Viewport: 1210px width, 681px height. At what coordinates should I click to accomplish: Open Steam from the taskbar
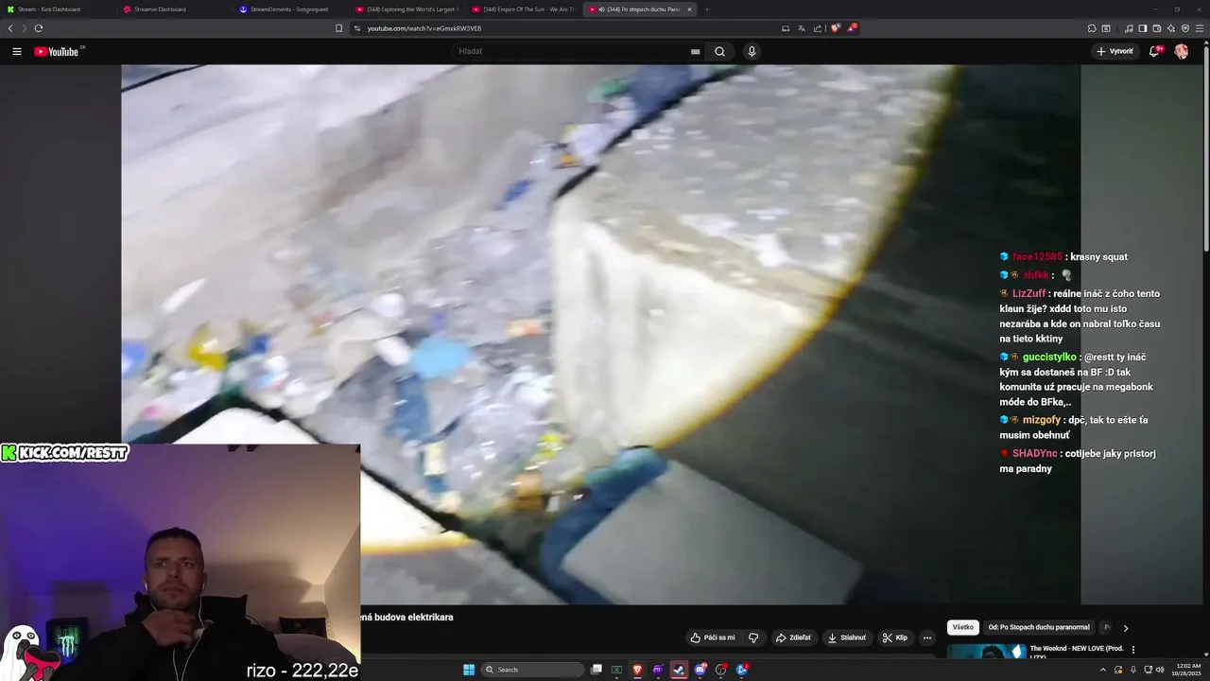[x=679, y=670]
